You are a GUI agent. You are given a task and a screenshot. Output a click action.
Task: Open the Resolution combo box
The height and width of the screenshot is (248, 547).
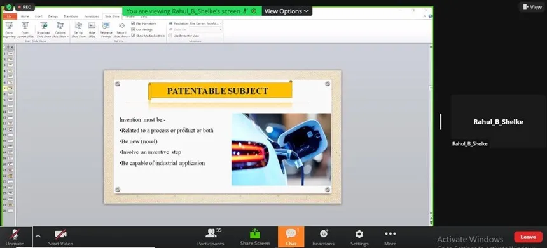click(x=205, y=23)
